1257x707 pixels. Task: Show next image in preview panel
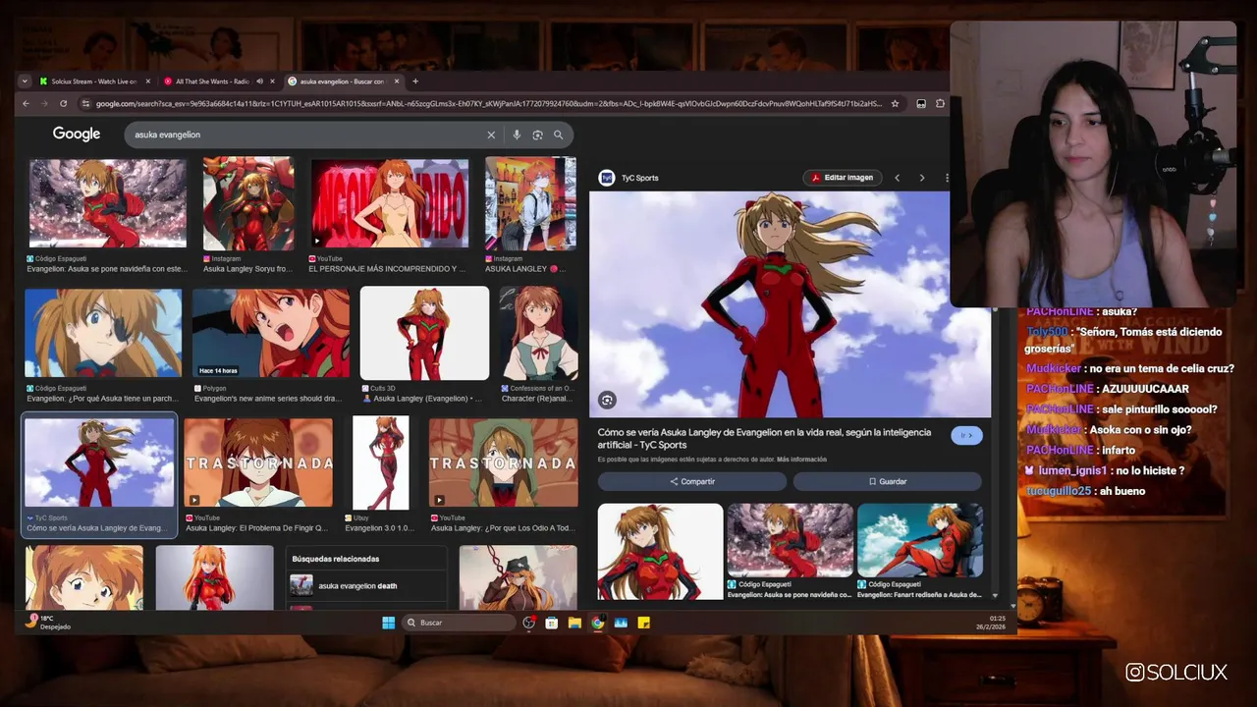coord(921,178)
